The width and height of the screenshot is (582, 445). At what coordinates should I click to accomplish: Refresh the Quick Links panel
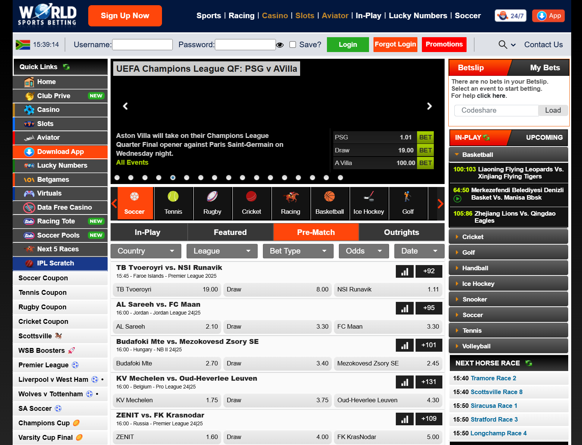[x=66, y=67]
